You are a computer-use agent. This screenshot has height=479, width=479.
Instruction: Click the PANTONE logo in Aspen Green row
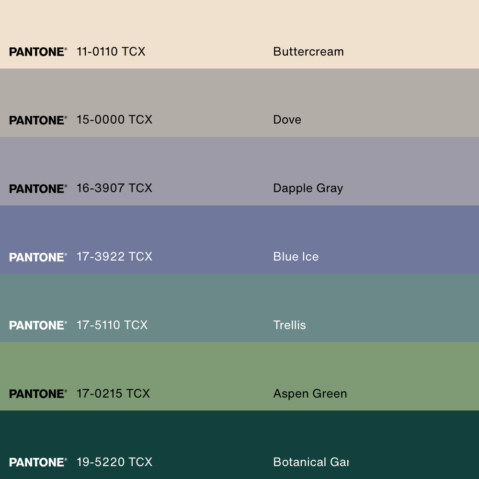(38, 394)
